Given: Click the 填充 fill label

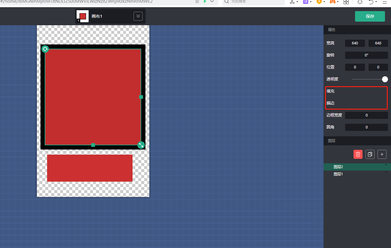Looking at the screenshot, I should [330, 91].
